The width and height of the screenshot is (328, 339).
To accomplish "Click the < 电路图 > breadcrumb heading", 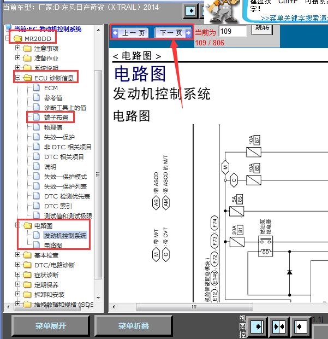I will click(137, 56).
